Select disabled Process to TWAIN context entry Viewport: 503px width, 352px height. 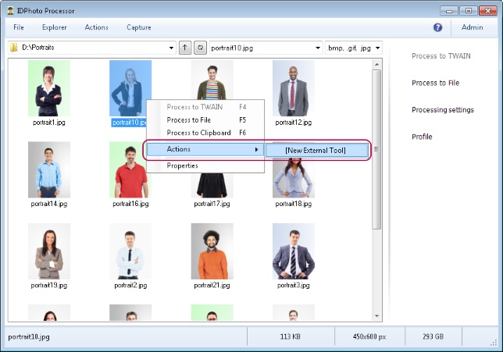pos(205,107)
